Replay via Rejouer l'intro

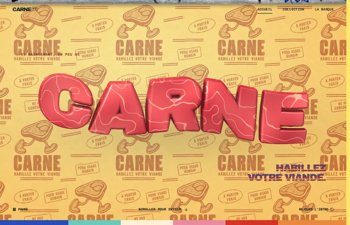[316, 209]
